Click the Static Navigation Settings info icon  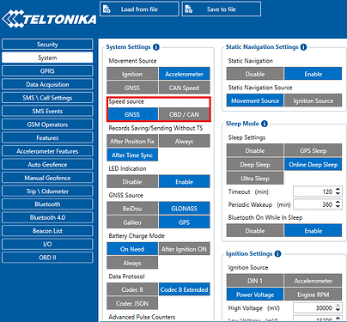[x=303, y=47]
